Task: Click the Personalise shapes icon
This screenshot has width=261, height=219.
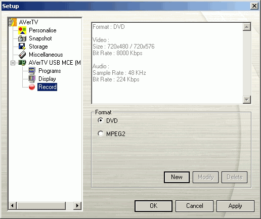Action: pyautogui.click(x=22, y=30)
